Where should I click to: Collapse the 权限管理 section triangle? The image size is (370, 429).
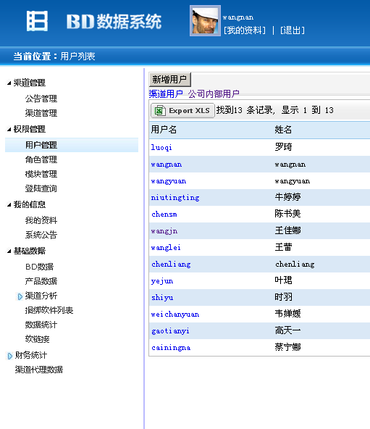point(9,129)
